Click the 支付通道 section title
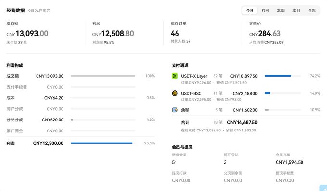 (x=180, y=65)
